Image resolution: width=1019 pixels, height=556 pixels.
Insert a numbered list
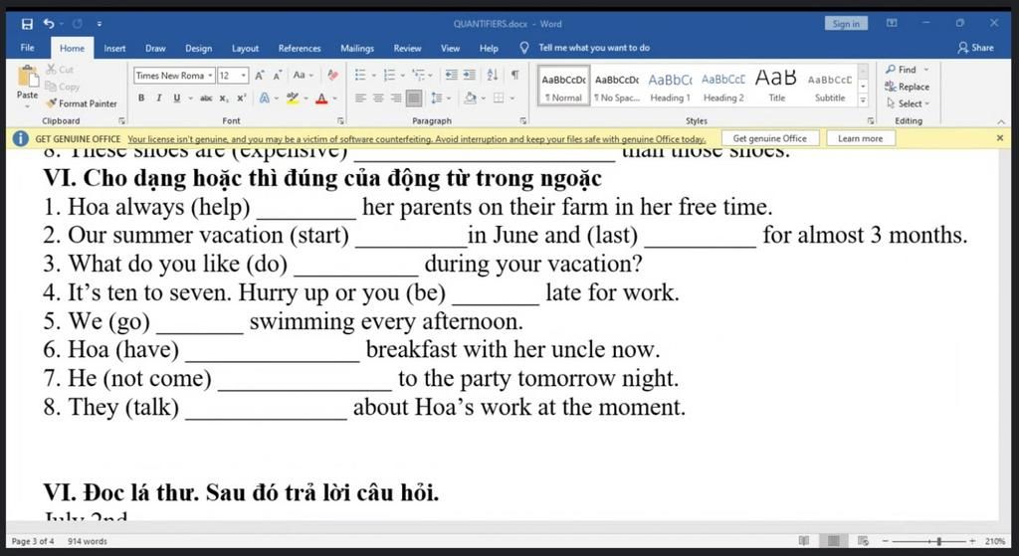tap(389, 76)
